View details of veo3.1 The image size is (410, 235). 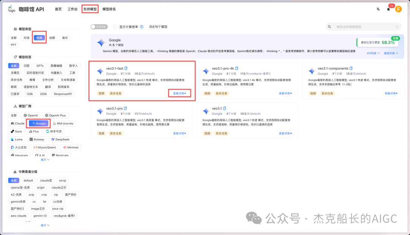(285, 133)
